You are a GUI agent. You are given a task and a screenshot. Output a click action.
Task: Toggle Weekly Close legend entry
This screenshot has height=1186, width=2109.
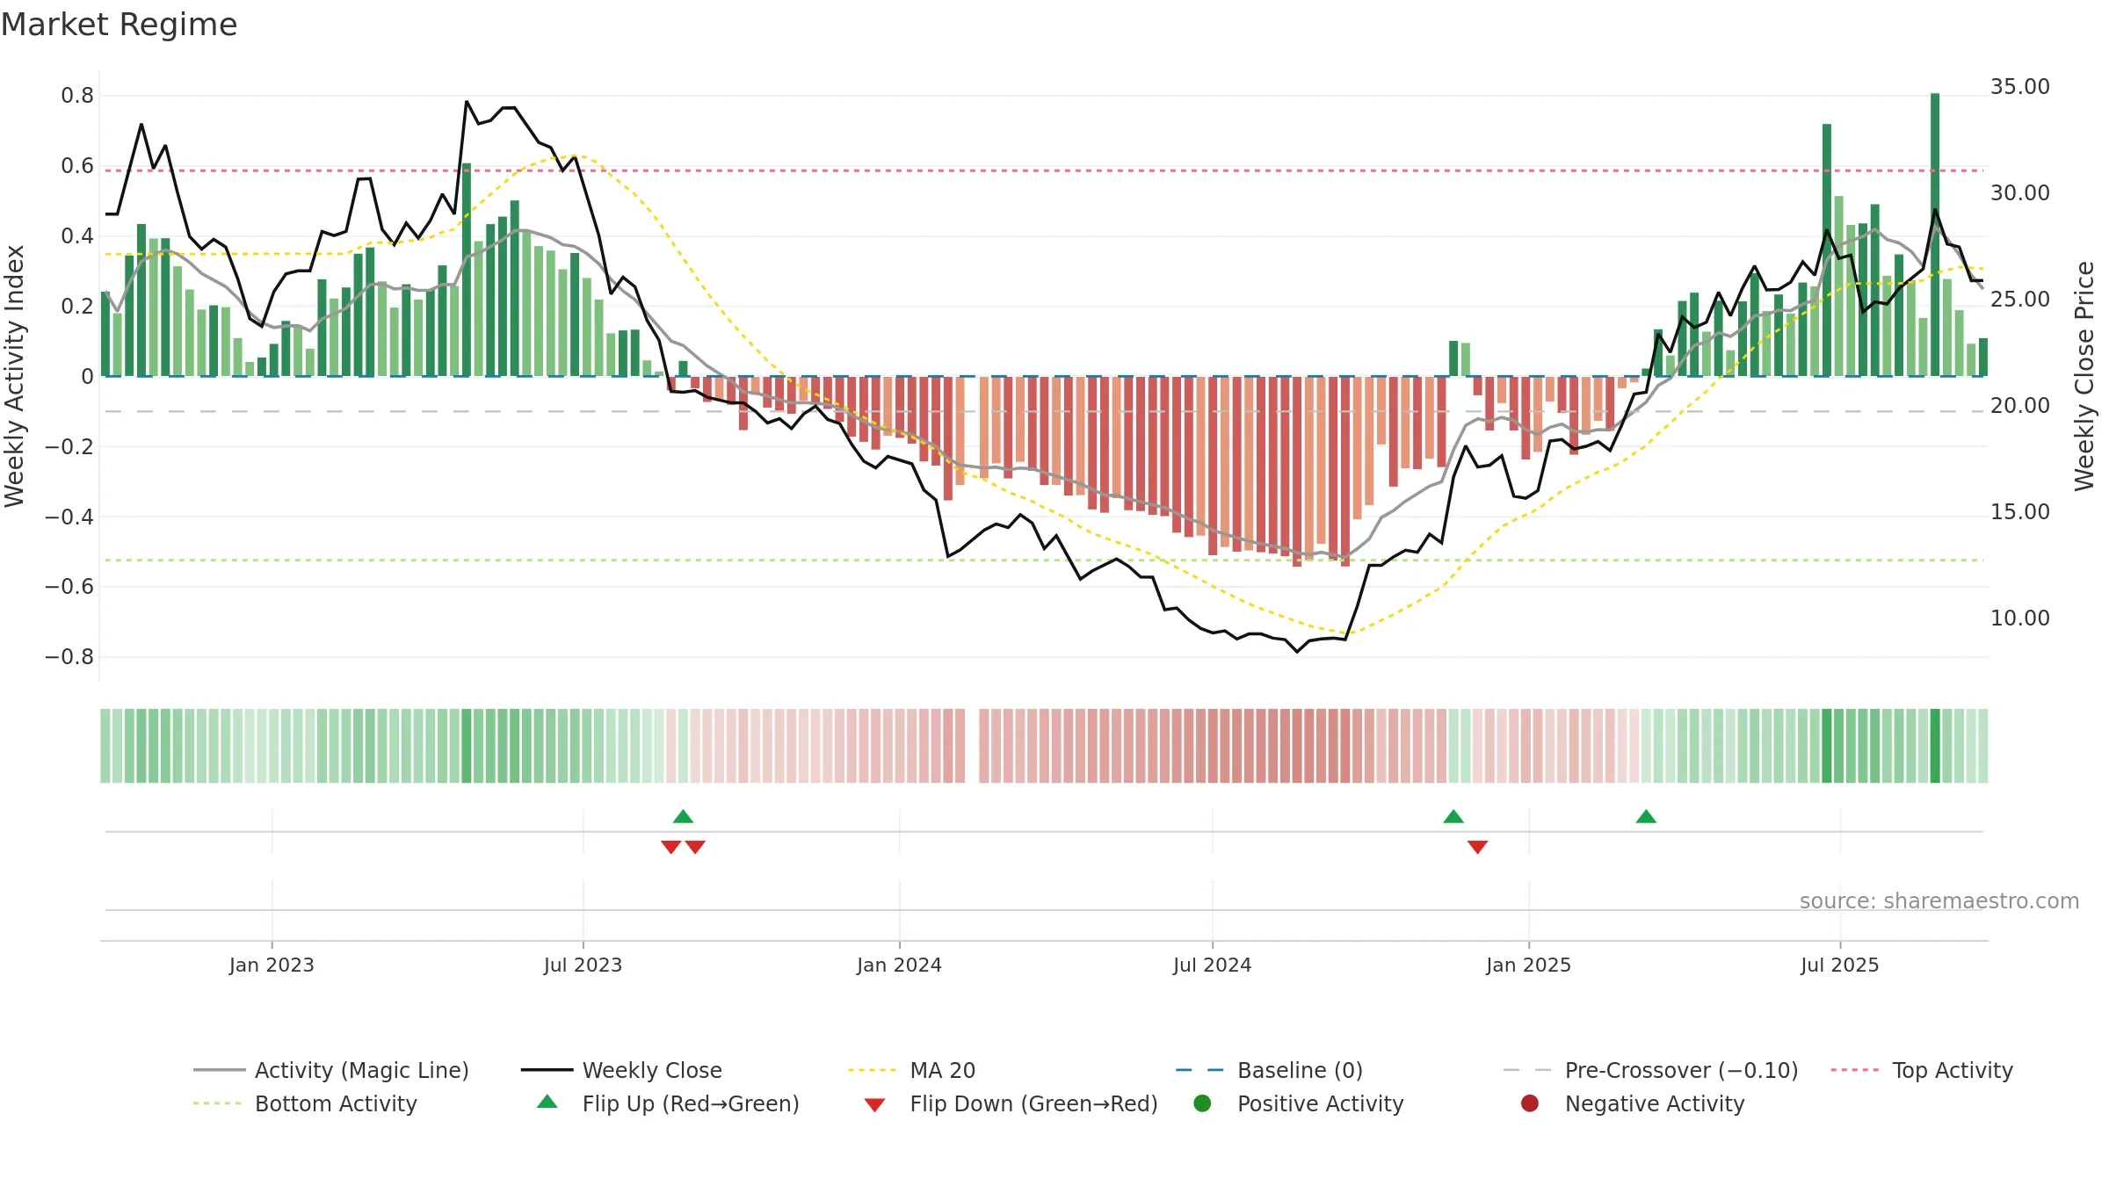(621, 1070)
